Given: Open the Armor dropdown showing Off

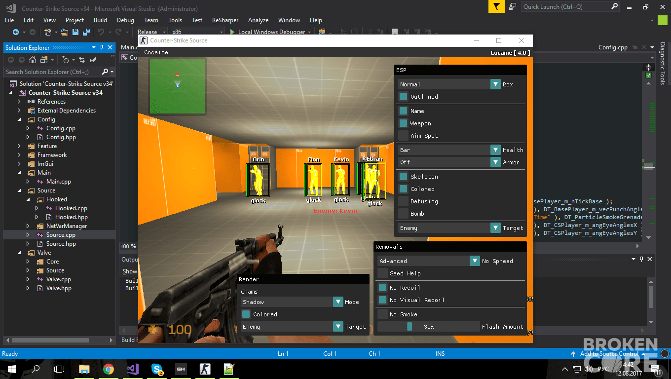Looking at the screenshot, I should click(x=449, y=162).
